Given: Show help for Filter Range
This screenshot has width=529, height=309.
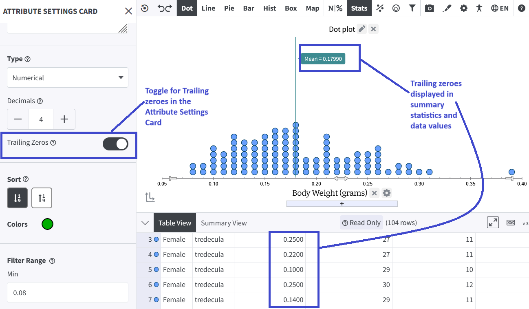Looking at the screenshot, I should coord(52,261).
